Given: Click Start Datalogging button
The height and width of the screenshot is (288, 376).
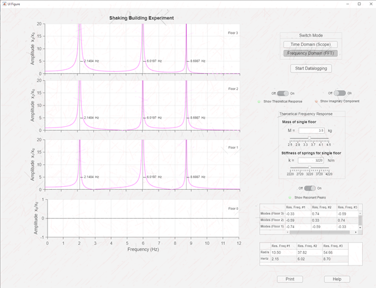Looking at the screenshot, I should coord(311,68).
